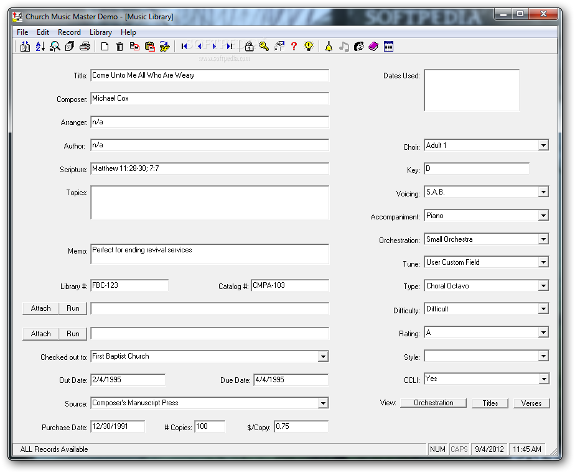This screenshot has height=473, width=575.
Task: Click the Key input field
Action: click(477, 168)
